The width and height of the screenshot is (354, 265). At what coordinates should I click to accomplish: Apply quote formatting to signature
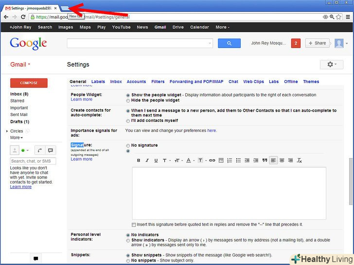click(x=265, y=161)
